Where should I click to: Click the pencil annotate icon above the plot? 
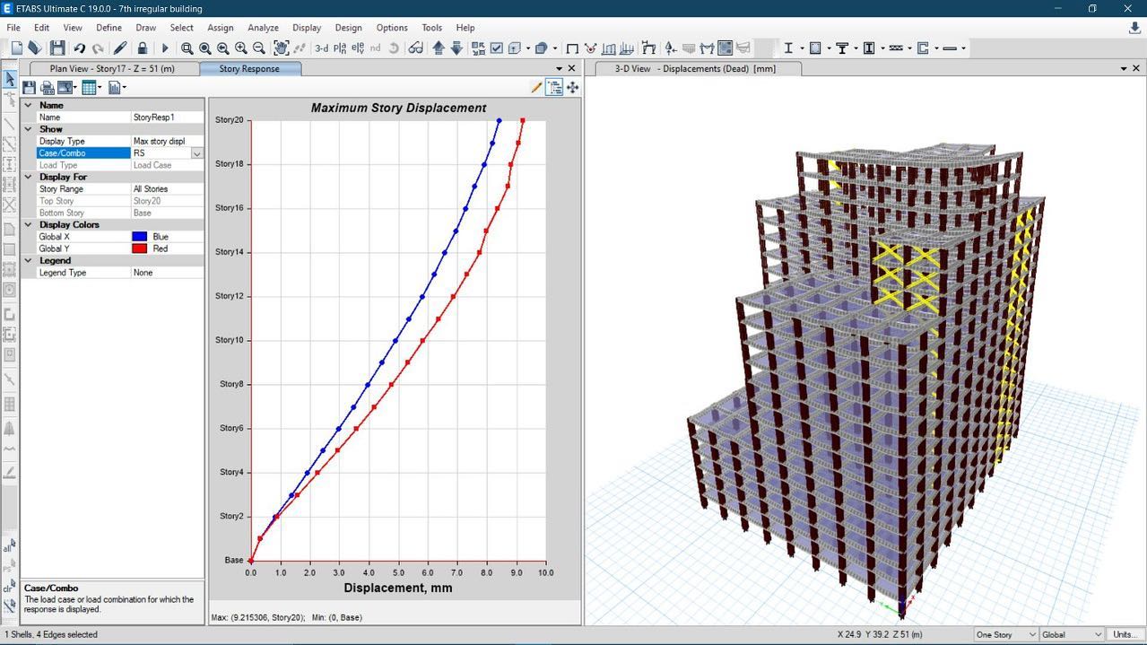tap(536, 87)
